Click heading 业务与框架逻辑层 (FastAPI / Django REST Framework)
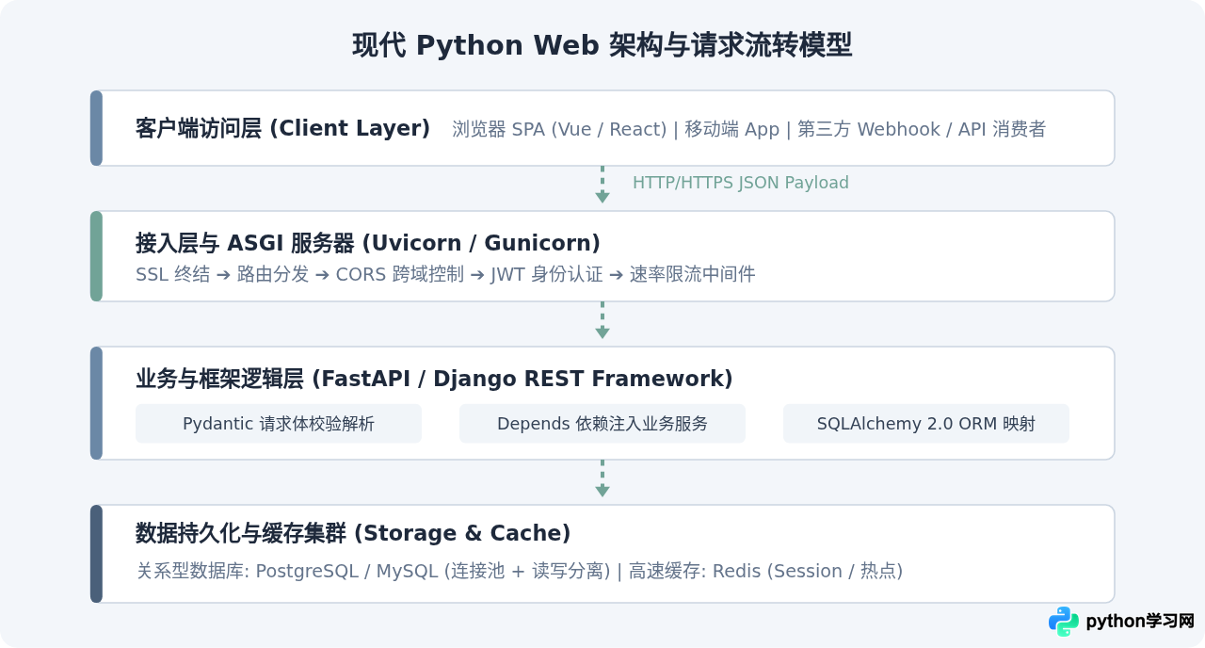 click(434, 379)
